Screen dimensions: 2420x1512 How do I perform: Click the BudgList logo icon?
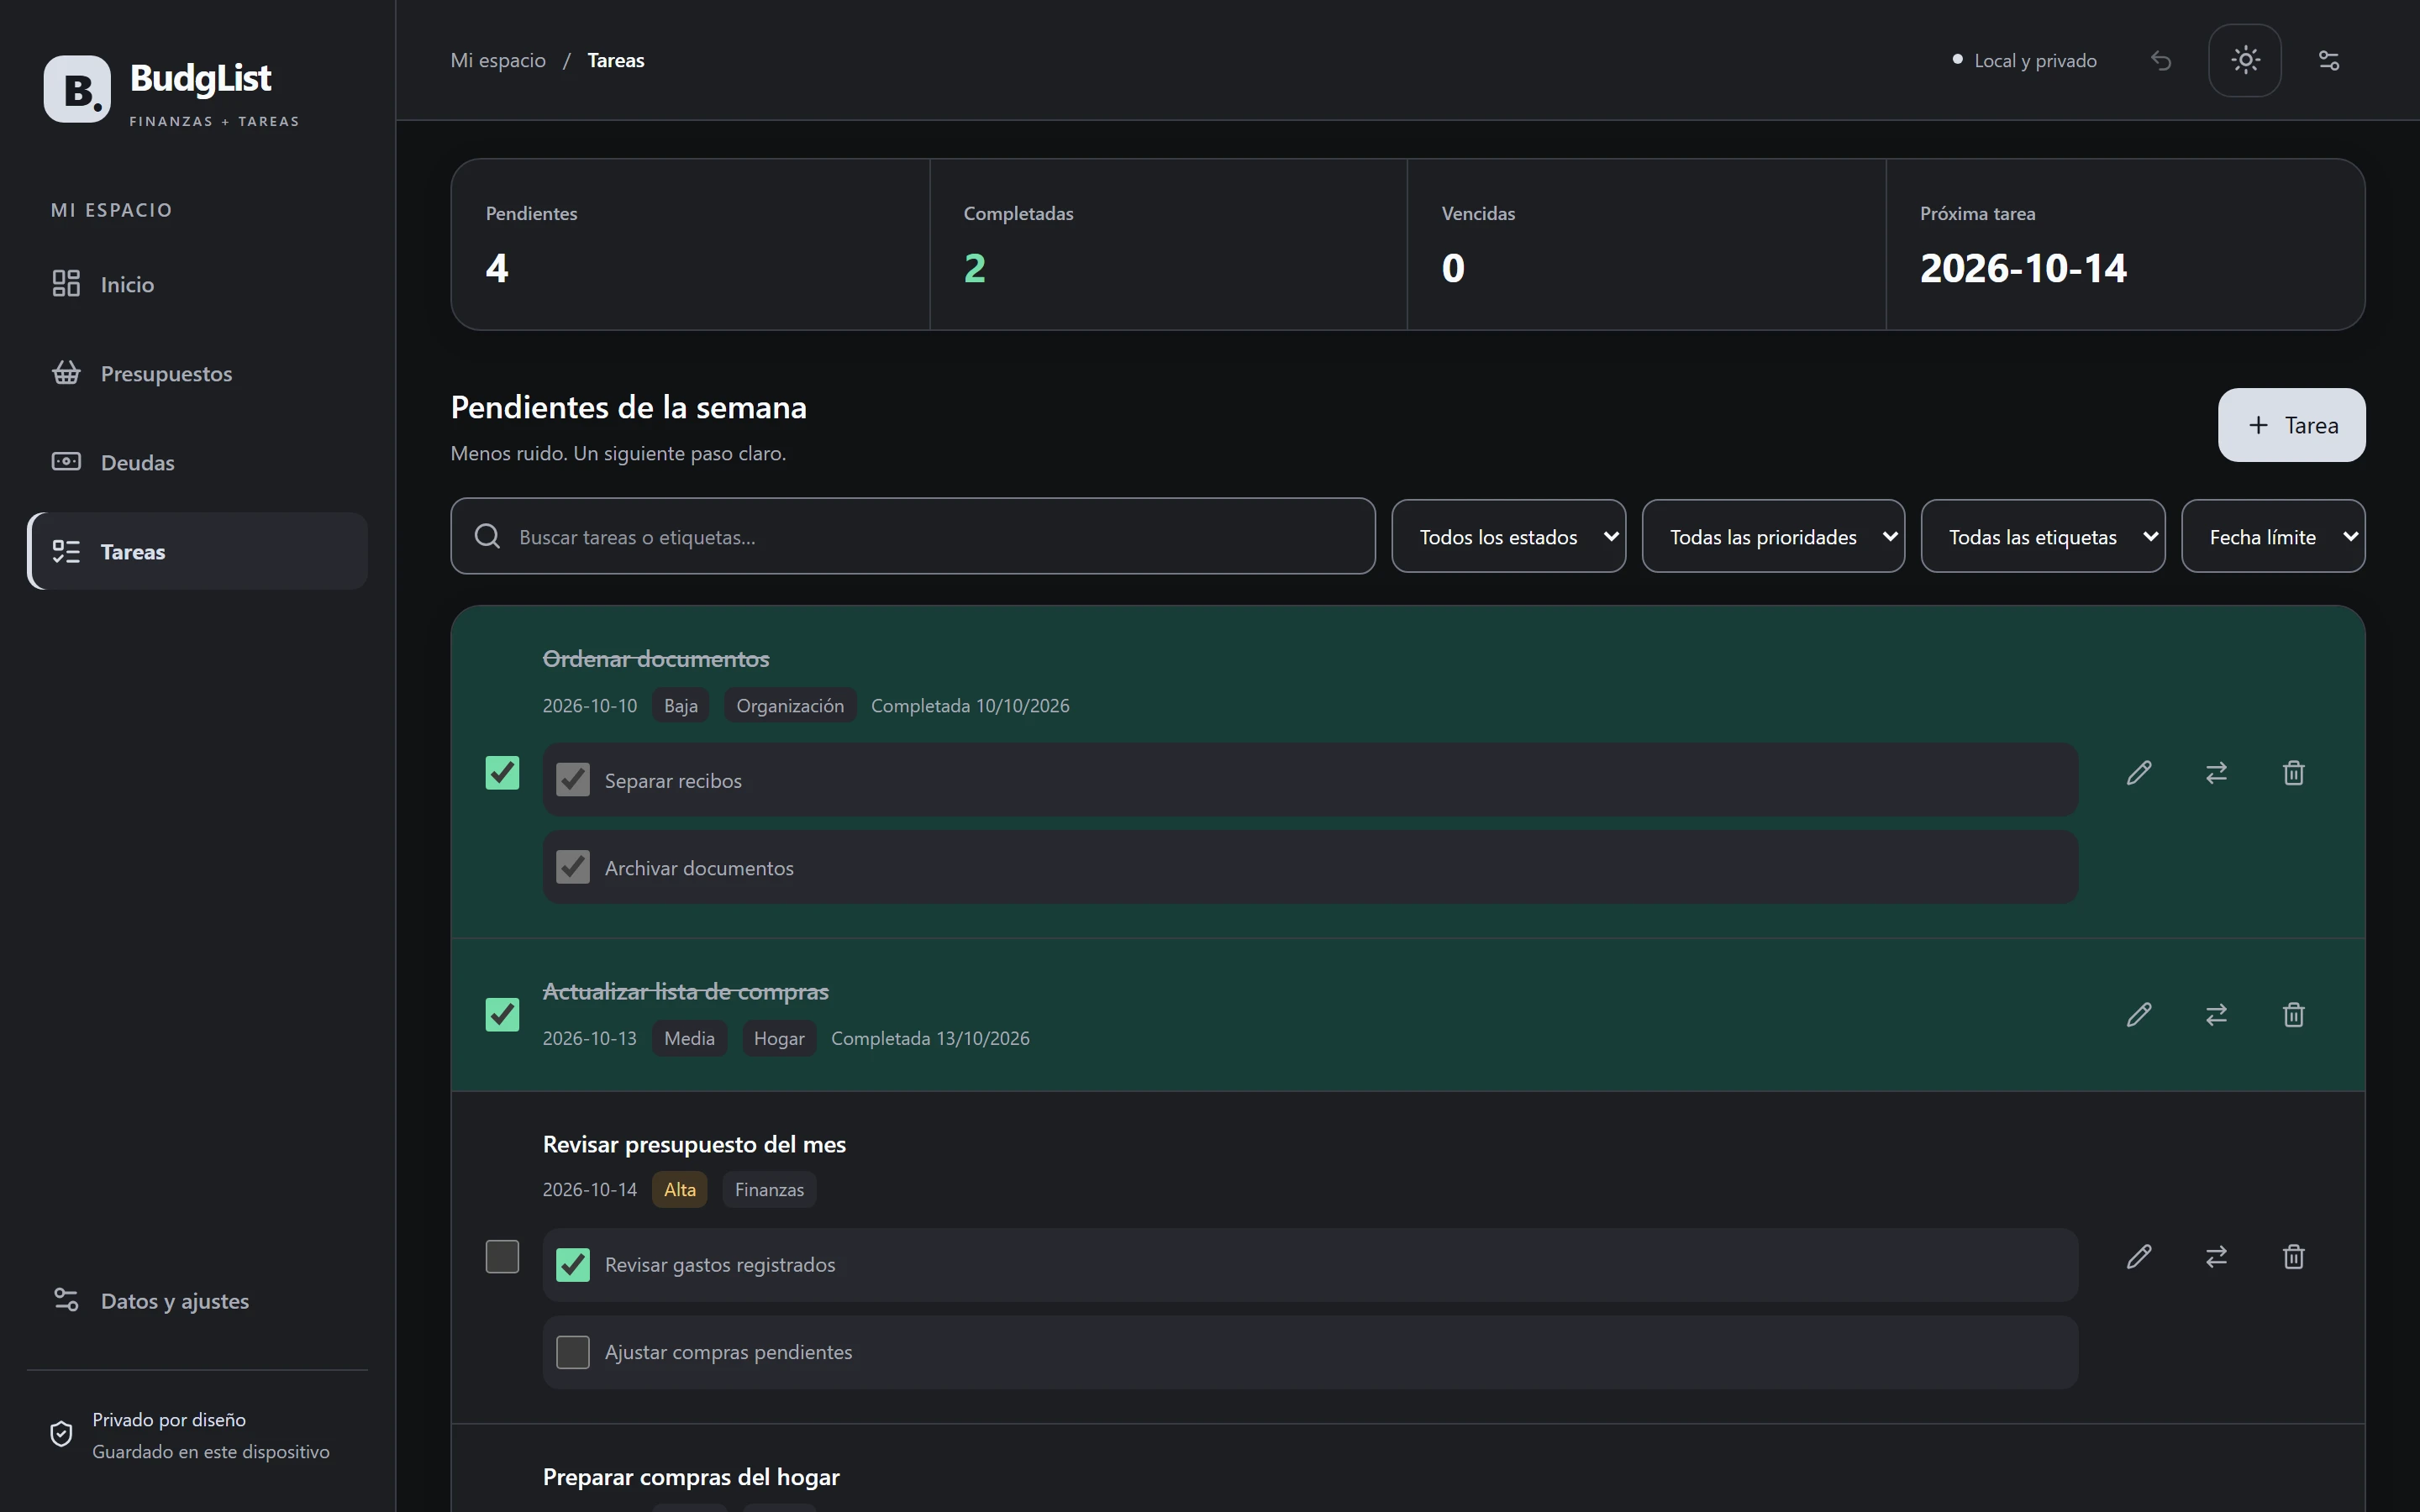[77, 89]
